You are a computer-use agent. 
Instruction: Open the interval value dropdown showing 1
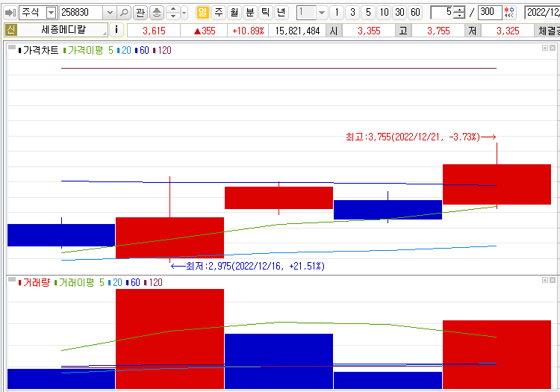pyautogui.click(x=322, y=13)
